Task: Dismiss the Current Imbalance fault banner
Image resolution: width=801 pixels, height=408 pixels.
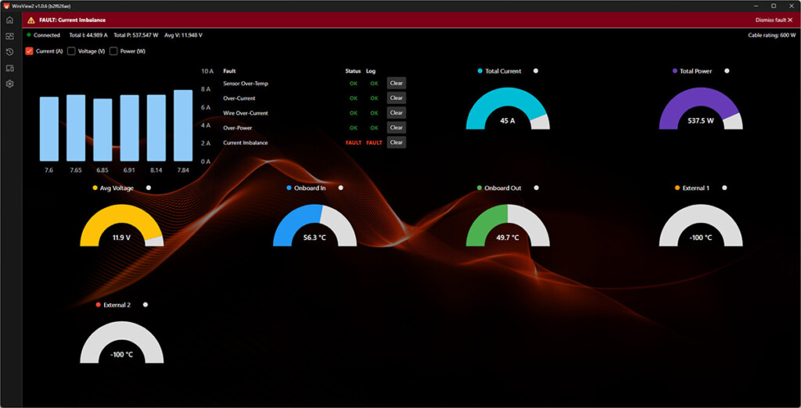Action: [x=774, y=20]
